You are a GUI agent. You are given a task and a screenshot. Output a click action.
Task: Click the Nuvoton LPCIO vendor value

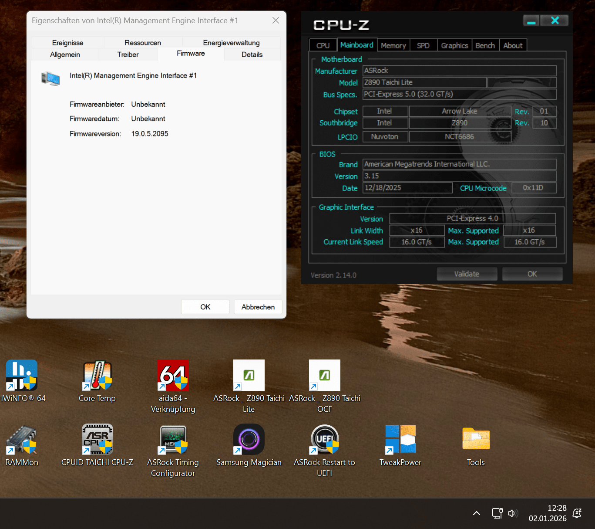(x=385, y=137)
